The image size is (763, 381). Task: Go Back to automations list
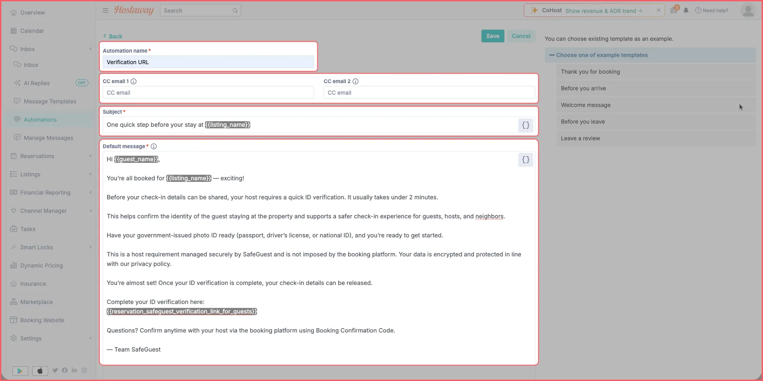coord(113,36)
